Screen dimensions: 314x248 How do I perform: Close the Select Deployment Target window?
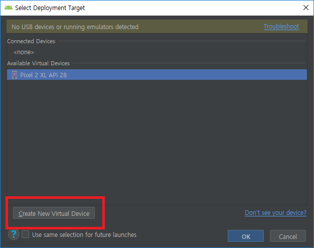click(x=306, y=8)
